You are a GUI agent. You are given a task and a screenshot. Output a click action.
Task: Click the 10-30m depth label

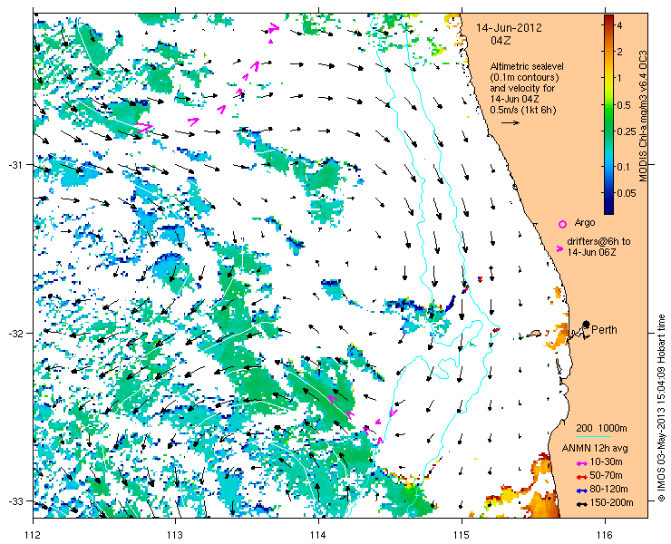coord(606,462)
